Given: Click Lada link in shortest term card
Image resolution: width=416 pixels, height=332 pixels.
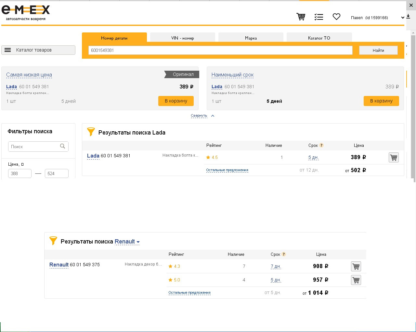Looking at the screenshot, I should click(x=217, y=87).
